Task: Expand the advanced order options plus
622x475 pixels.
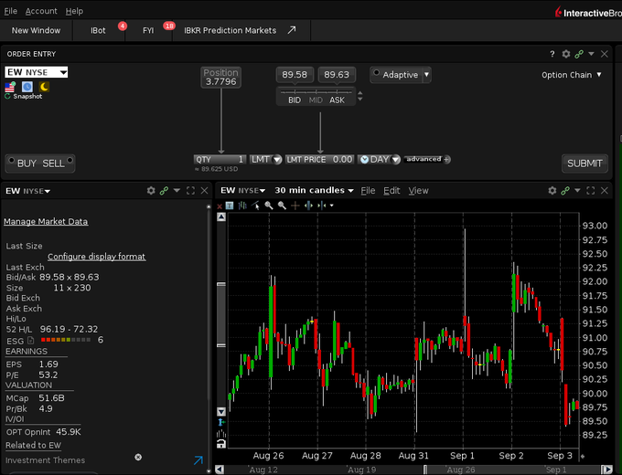Action: click(446, 159)
